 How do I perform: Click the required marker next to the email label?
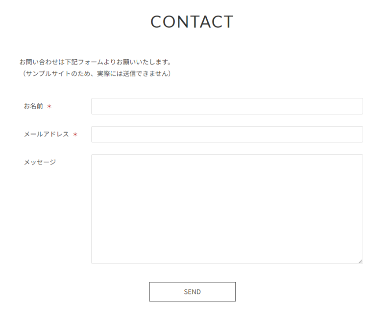click(x=75, y=135)
